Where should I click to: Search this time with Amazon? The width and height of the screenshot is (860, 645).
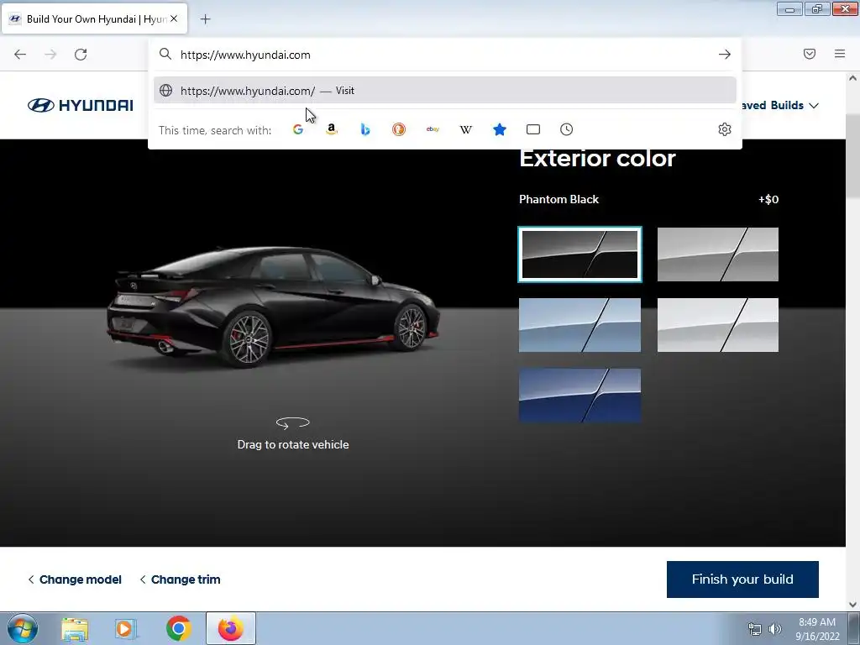click(x=331, y=129)
